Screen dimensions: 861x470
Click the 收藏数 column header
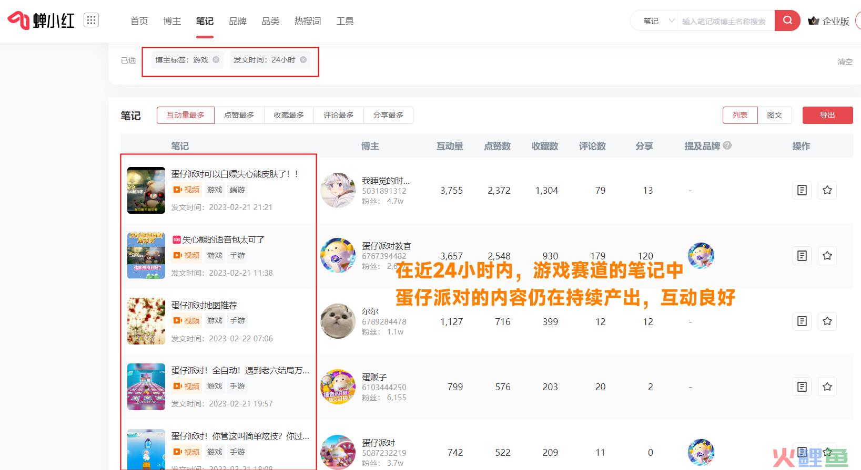coord(545,146)
